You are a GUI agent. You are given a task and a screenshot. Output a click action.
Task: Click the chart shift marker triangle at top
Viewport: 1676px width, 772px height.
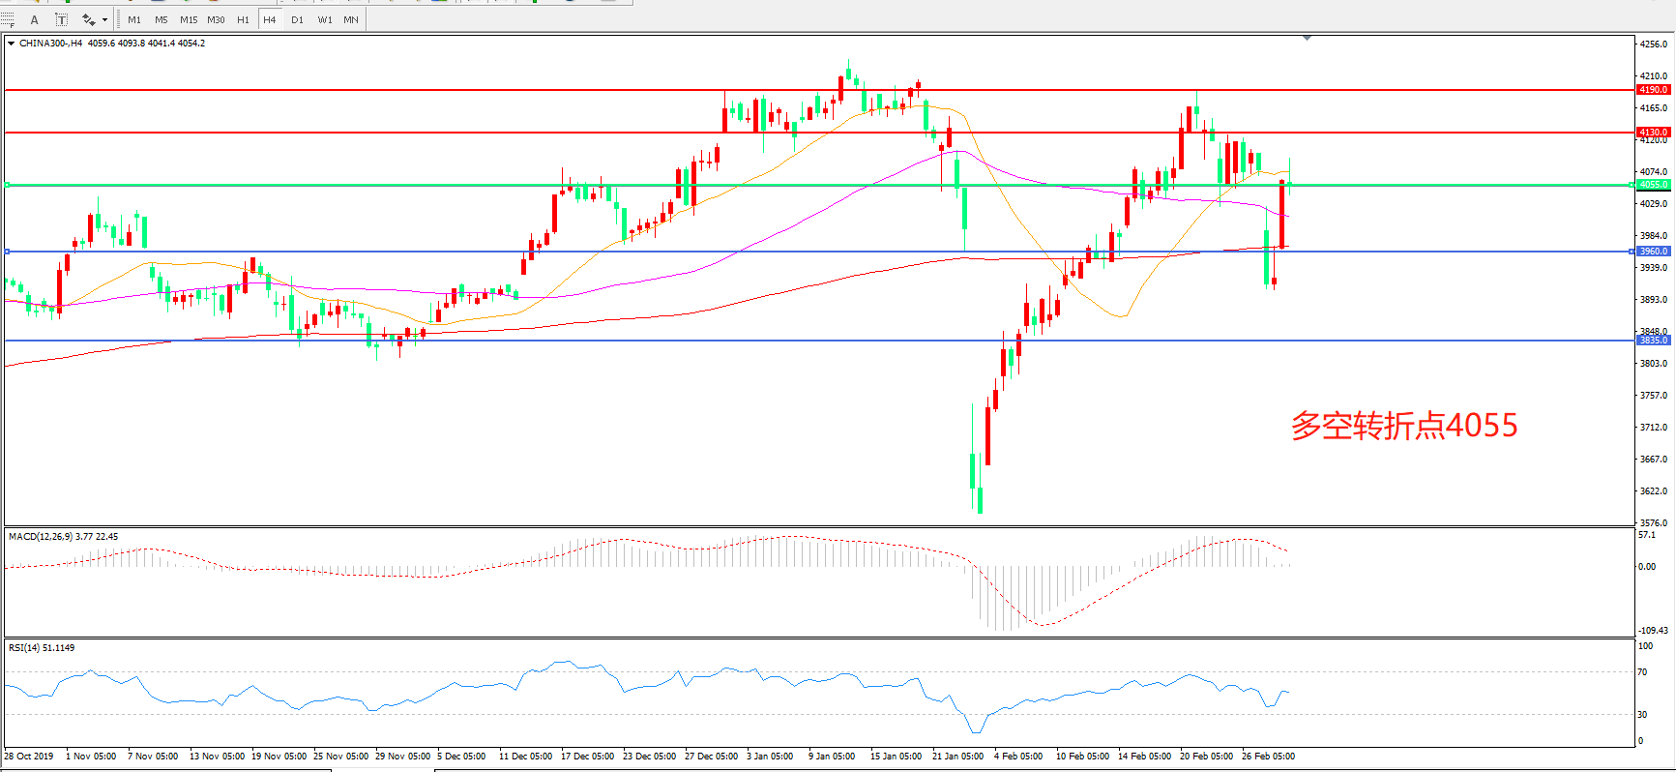[x=1307, y=38]
